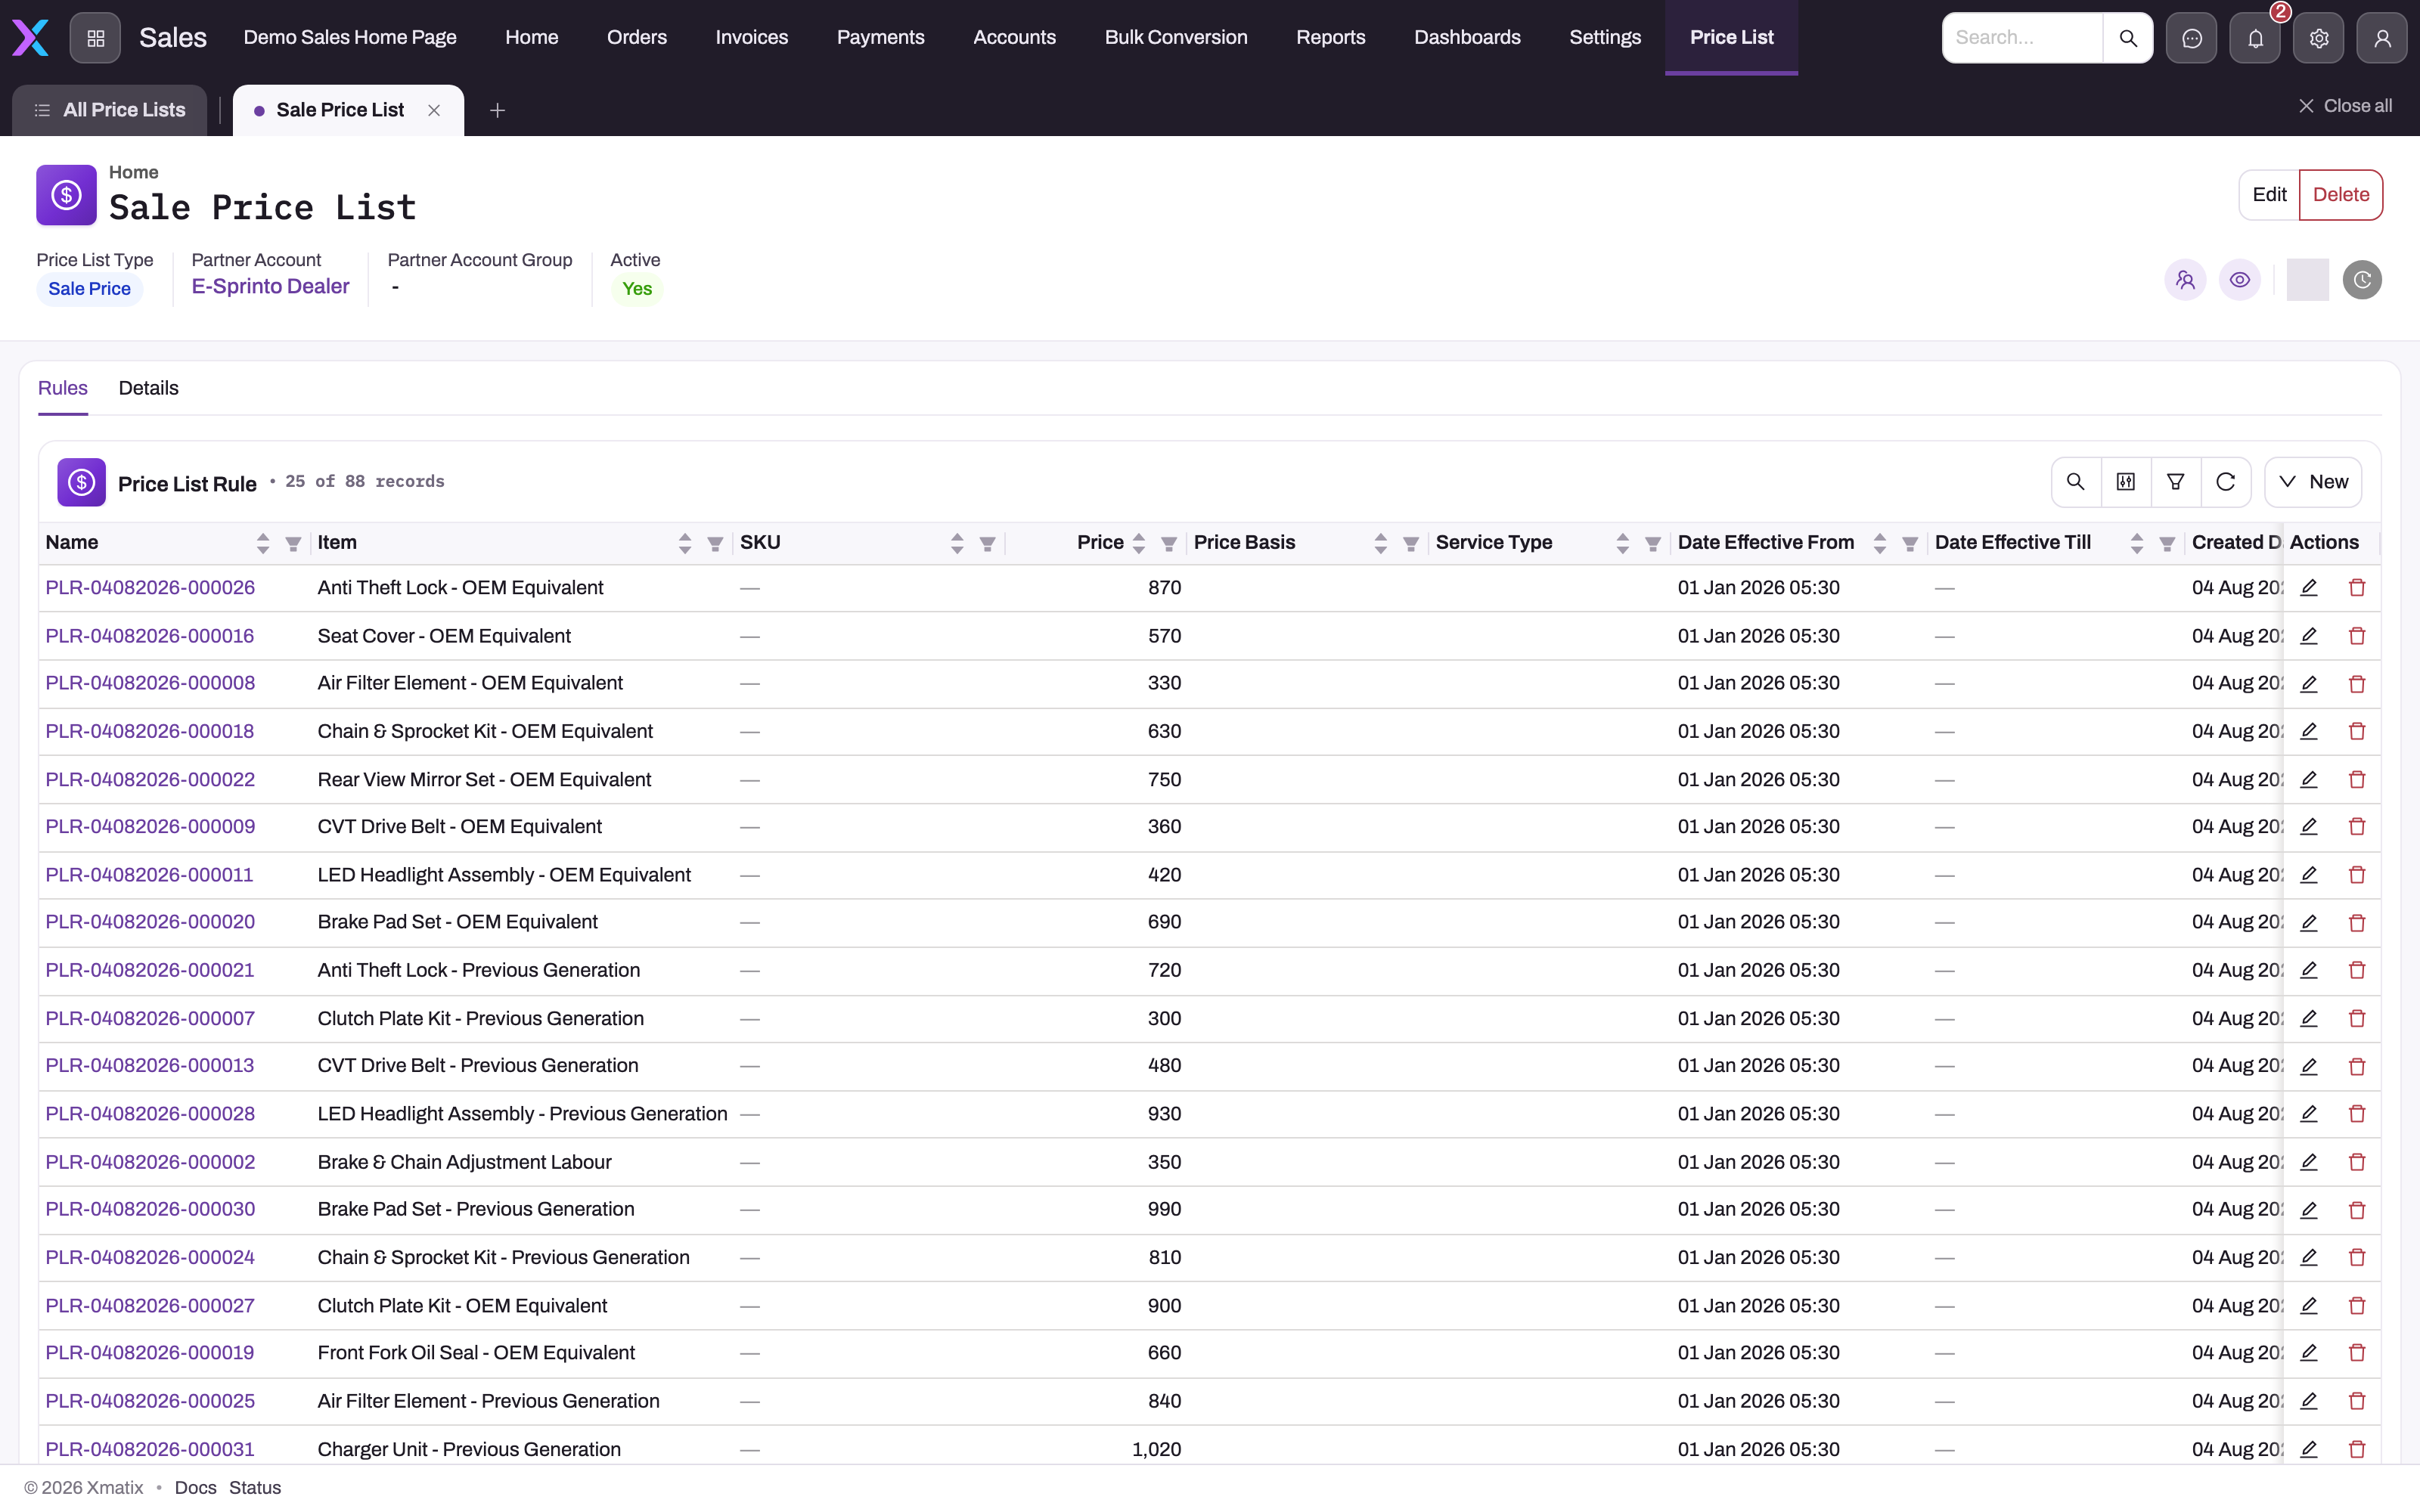Open the chat messages icon
Image resolution: width=2420 pixels, height=1512 pixels.
[2191, 38]
